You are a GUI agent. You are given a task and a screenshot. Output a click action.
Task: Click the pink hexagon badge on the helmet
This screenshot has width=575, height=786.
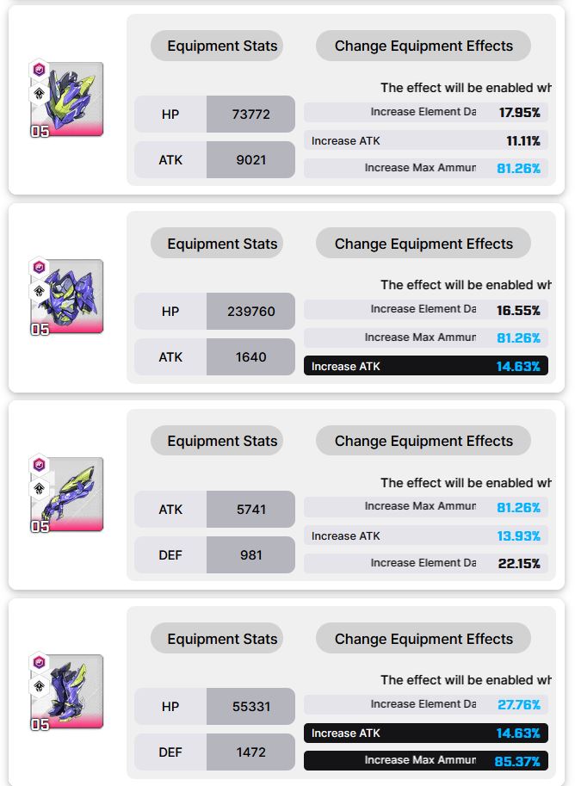tap(40, 71)
